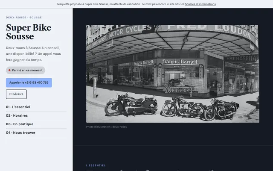Click the L'ESSENTIEL section label
The width and height of the screenshot is (273, 171).
coord(96,165)
